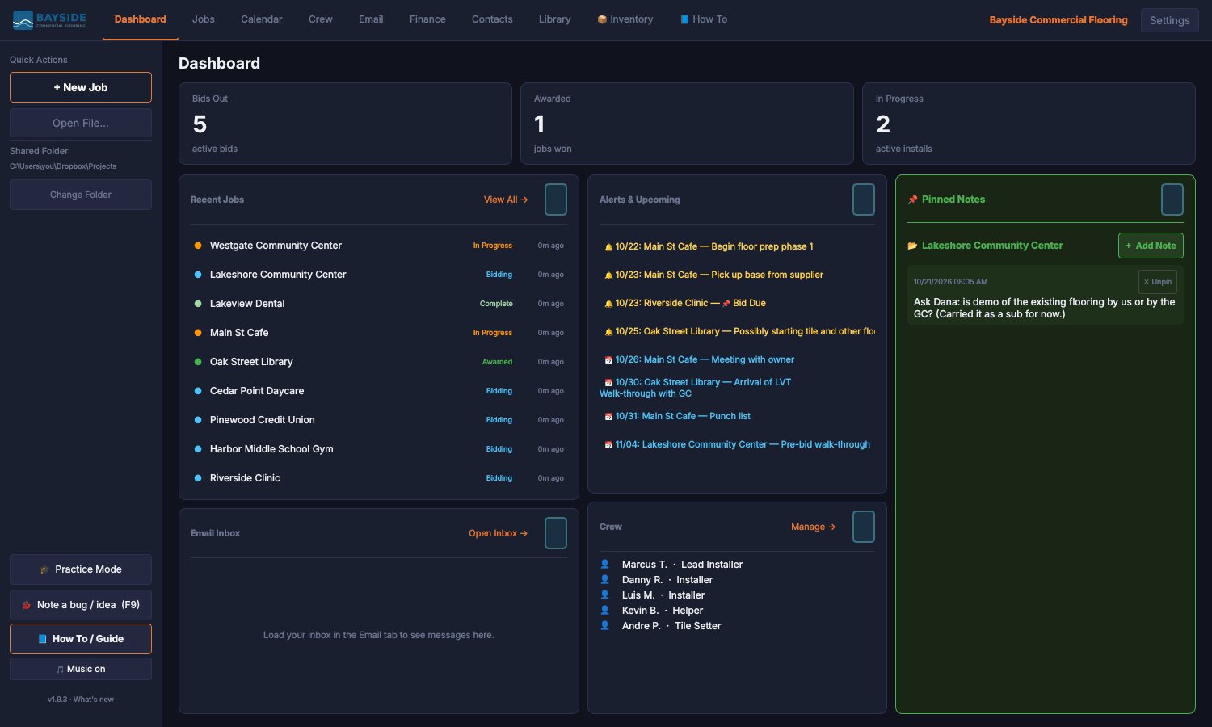The height and width of the screenshot is (727, 1212).
Task: Follow the View All link in Recent Jobs
Action: 506,200
